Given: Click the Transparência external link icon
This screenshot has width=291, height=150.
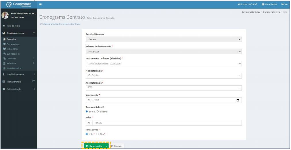Looking at the screenshot, I should 33,81.
